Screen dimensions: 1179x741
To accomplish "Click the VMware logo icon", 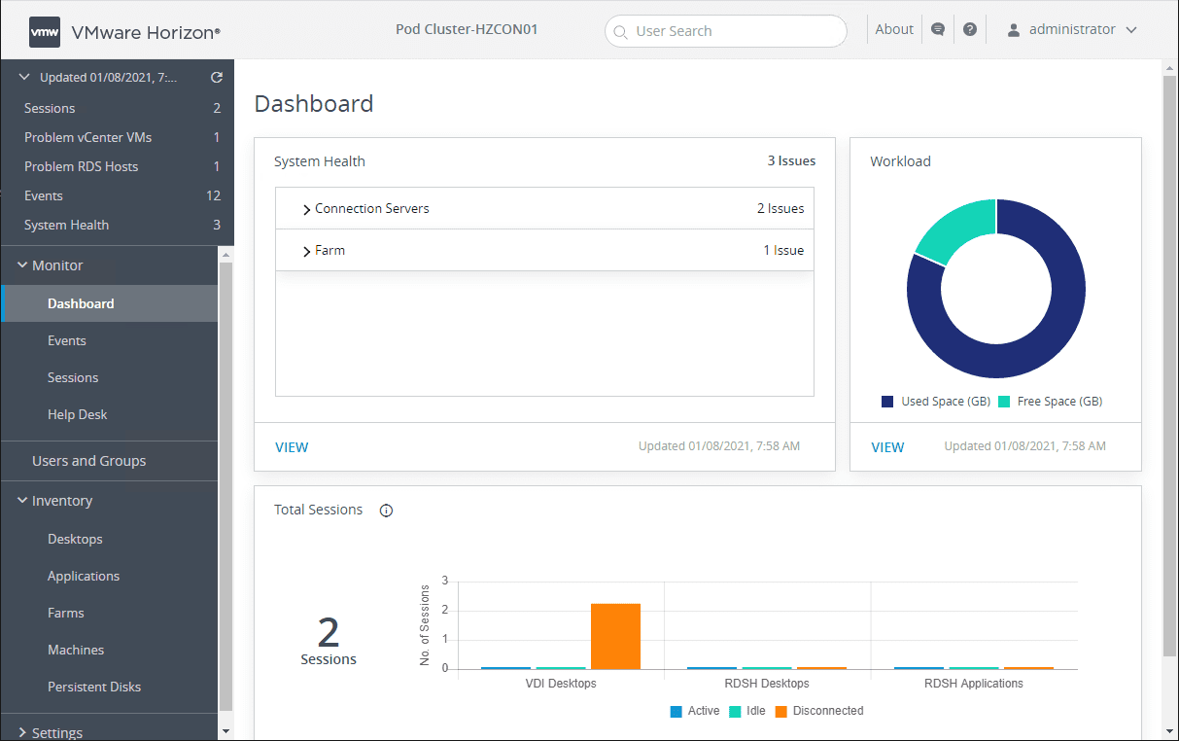I will coord(44,32).
